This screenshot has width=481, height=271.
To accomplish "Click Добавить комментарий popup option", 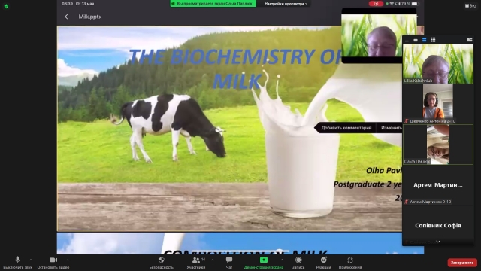I will coord(346,128).
